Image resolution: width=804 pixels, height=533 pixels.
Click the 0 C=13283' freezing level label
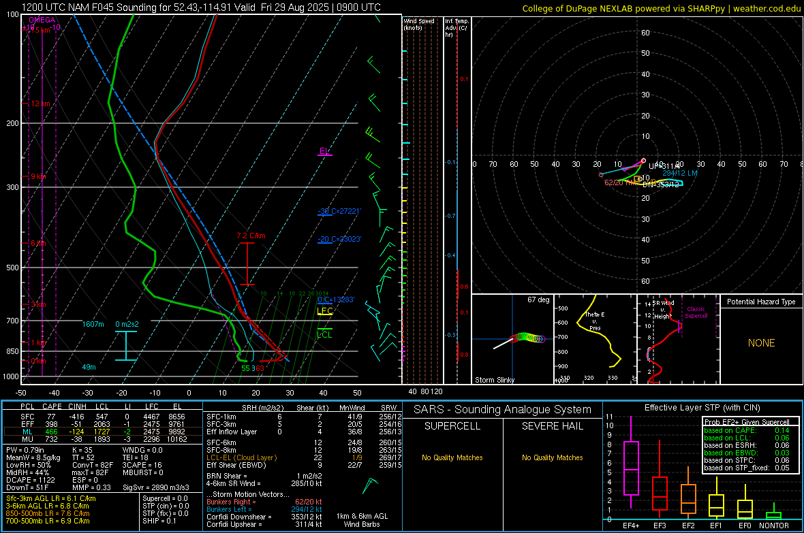tap(336, 300)
